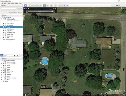
Task: Click the Email envelope toolbar icon
Action: coord(59,6)
